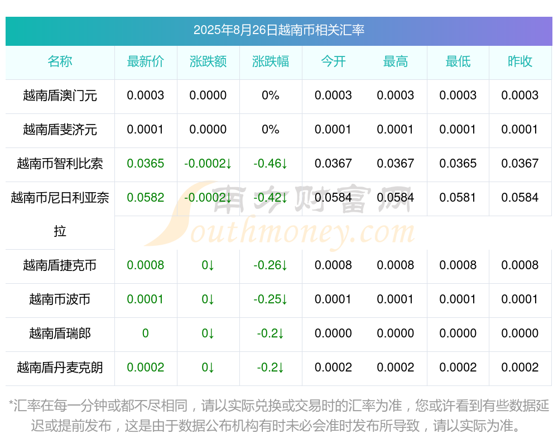Click open value 0.0367 in 智利比索 row
558x443 pixels.
pyautogui.click(x=333, y=164)
